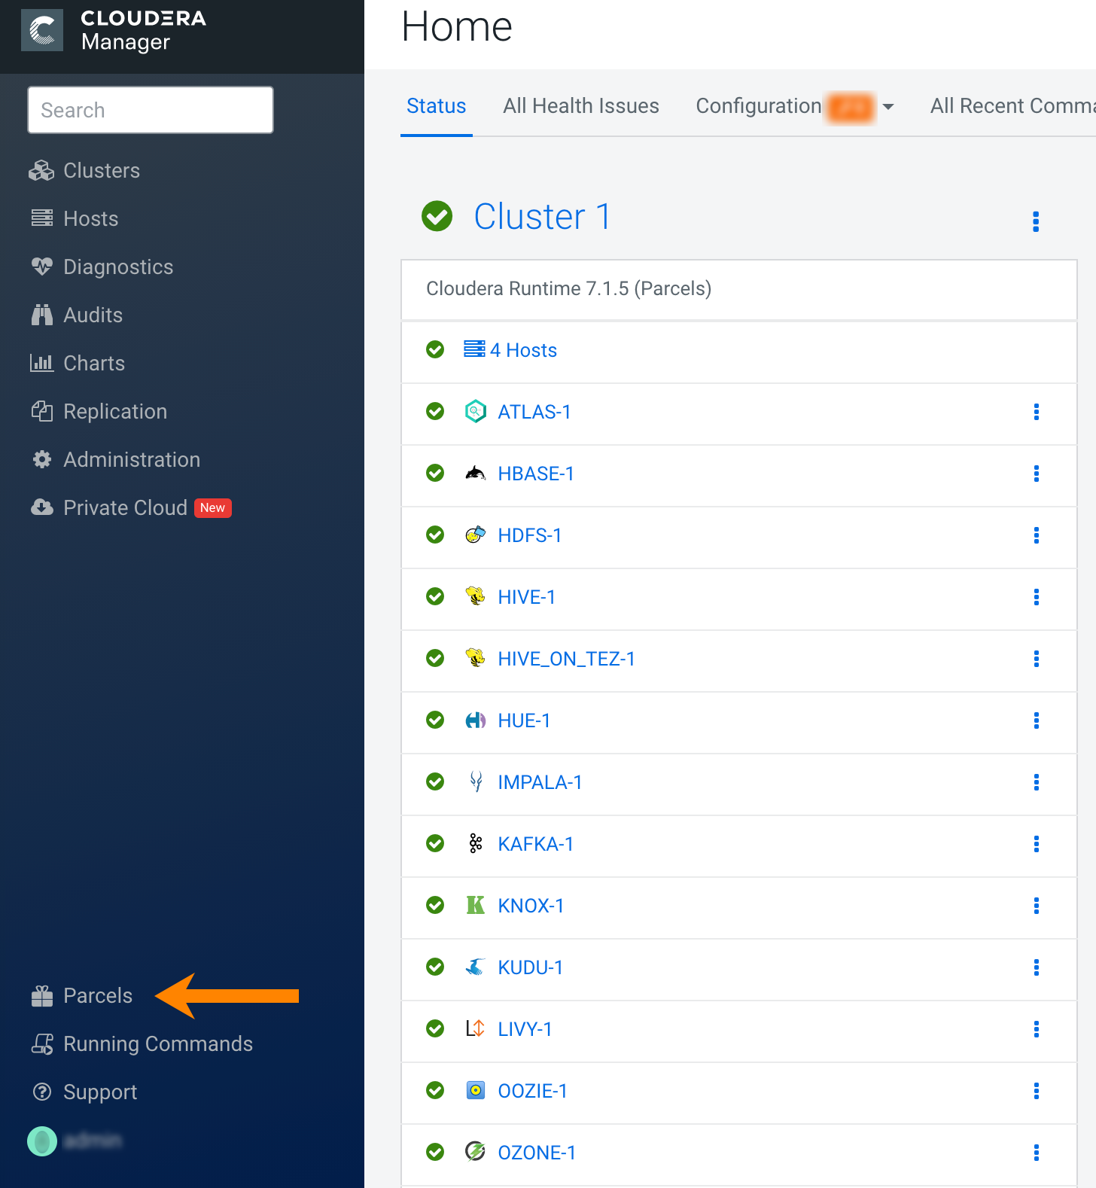
Task: Open the HDFS-1 service link
Action: [x=530, y=535]
